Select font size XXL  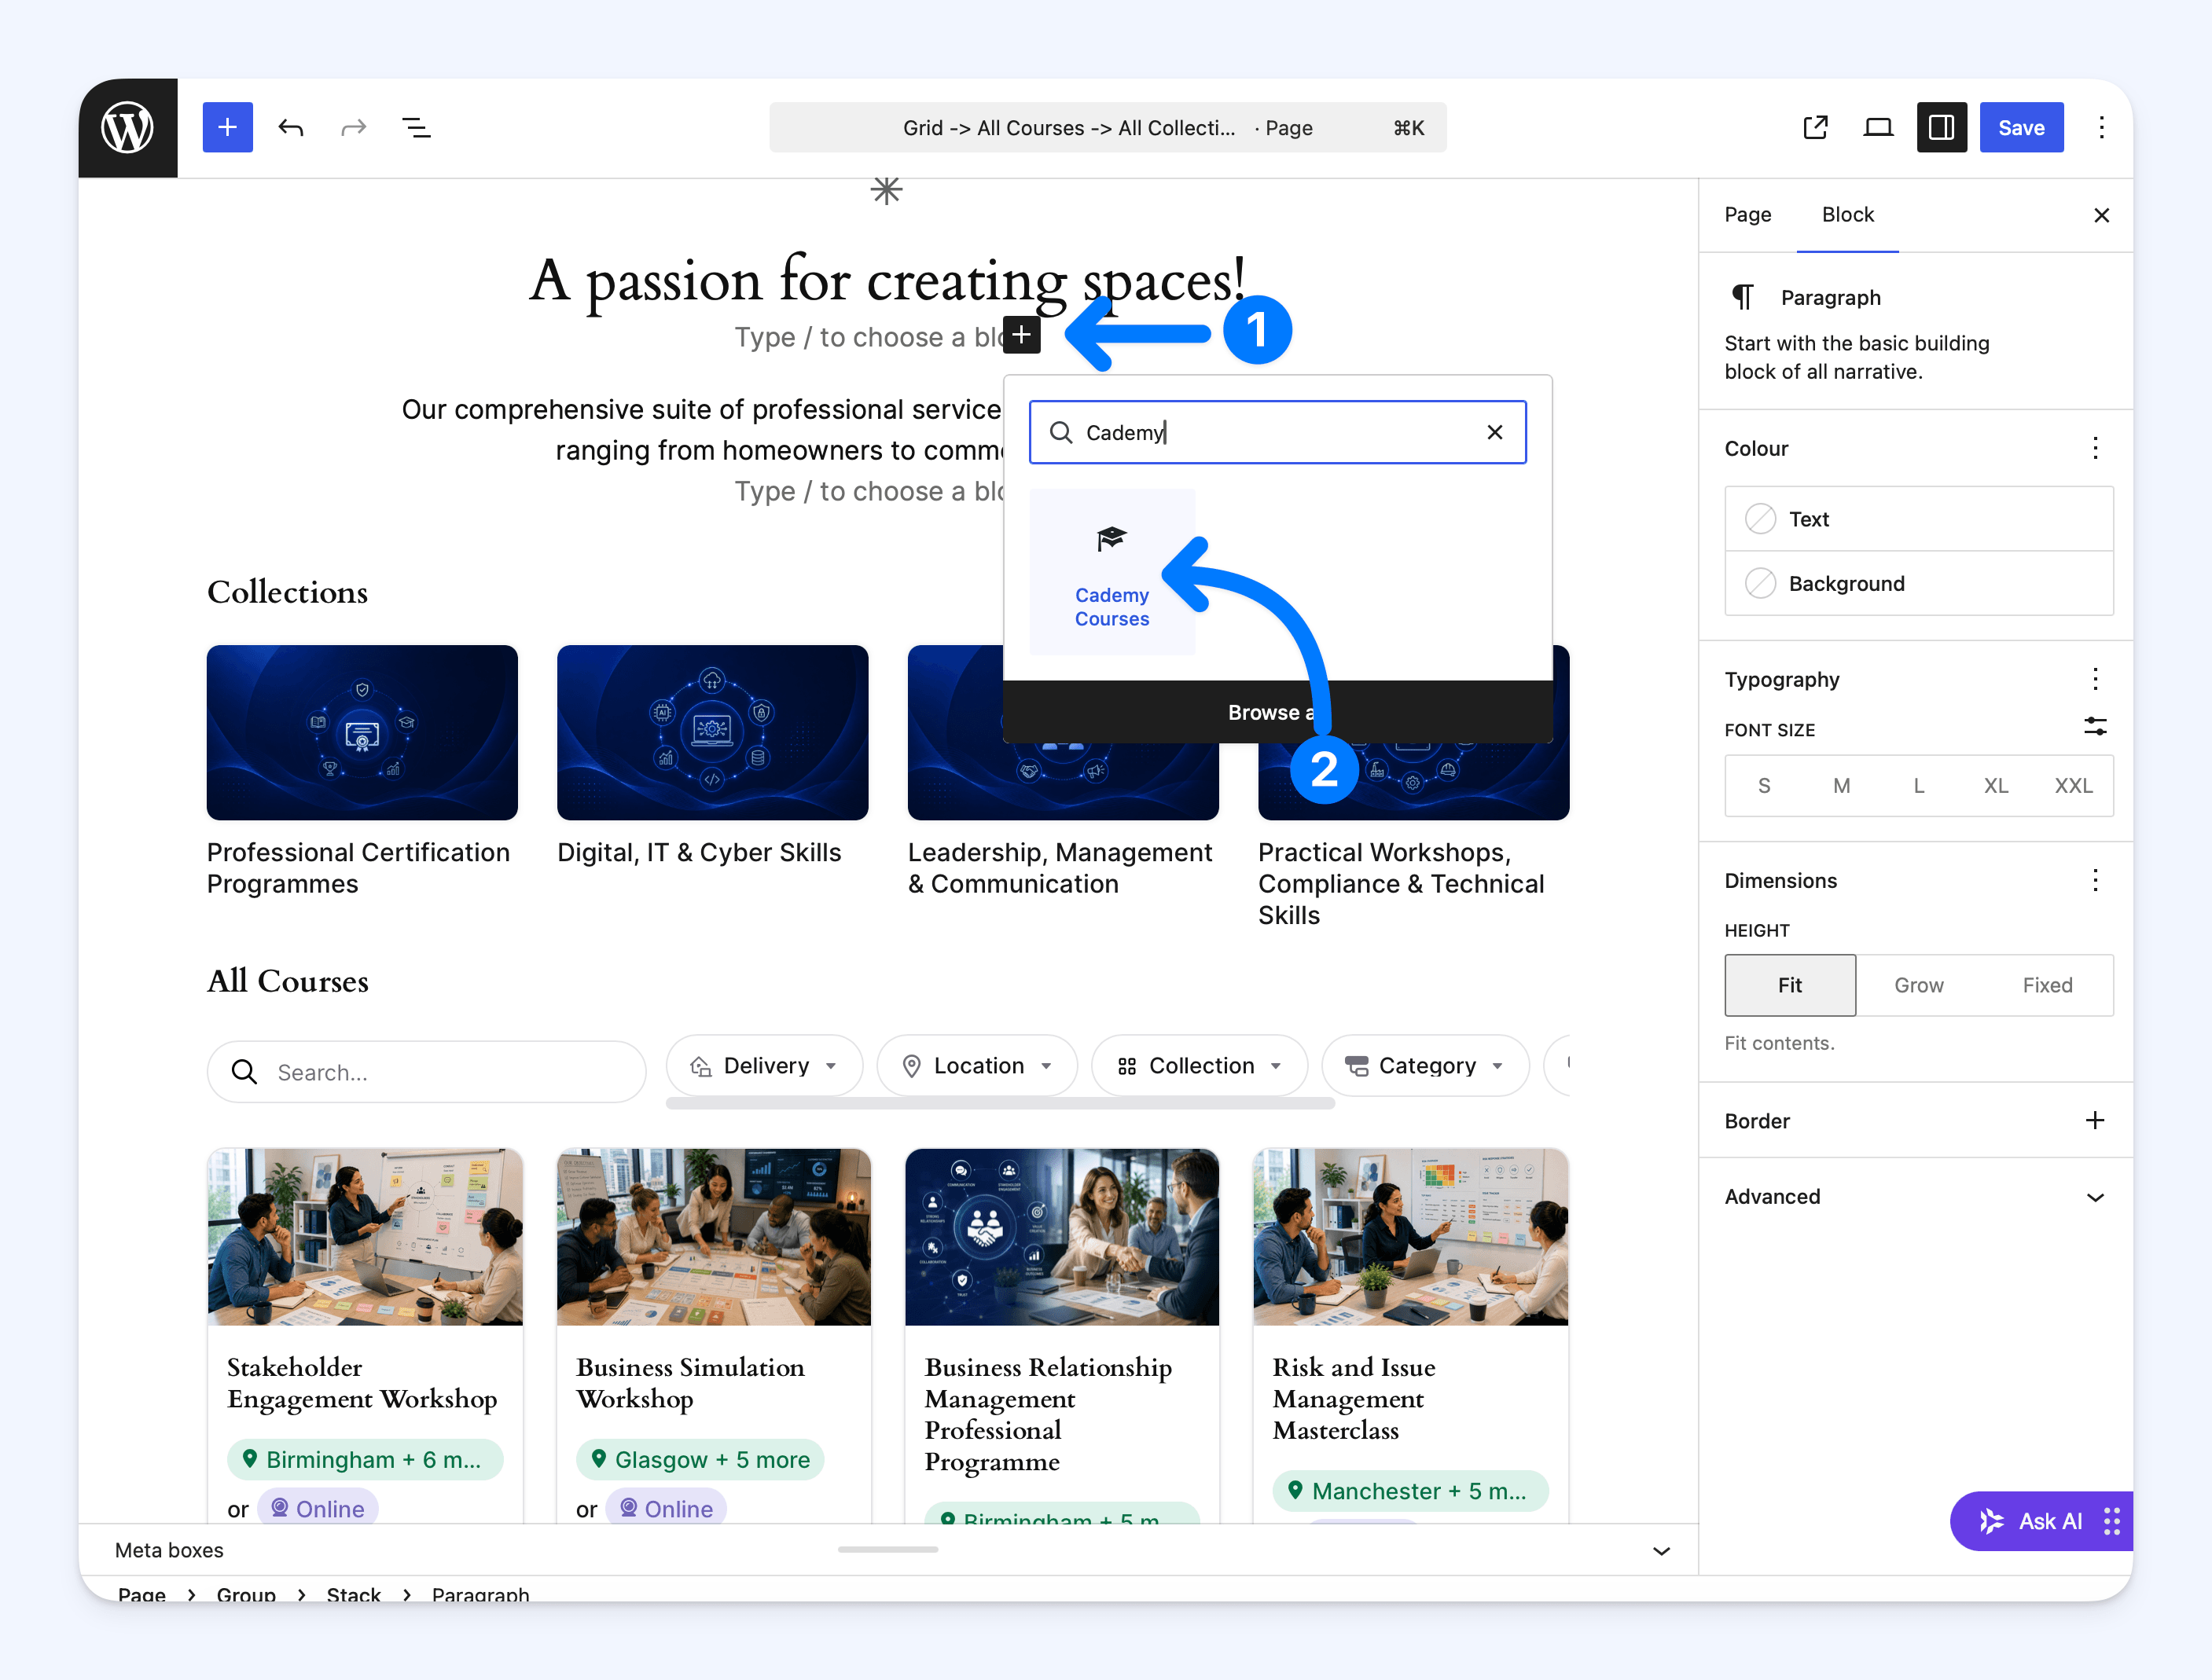pos(2074,786)
